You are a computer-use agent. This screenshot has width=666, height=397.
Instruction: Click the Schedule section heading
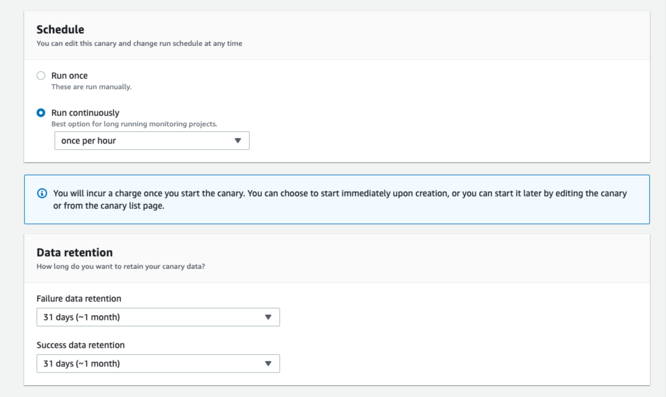[x=60, y=30]
